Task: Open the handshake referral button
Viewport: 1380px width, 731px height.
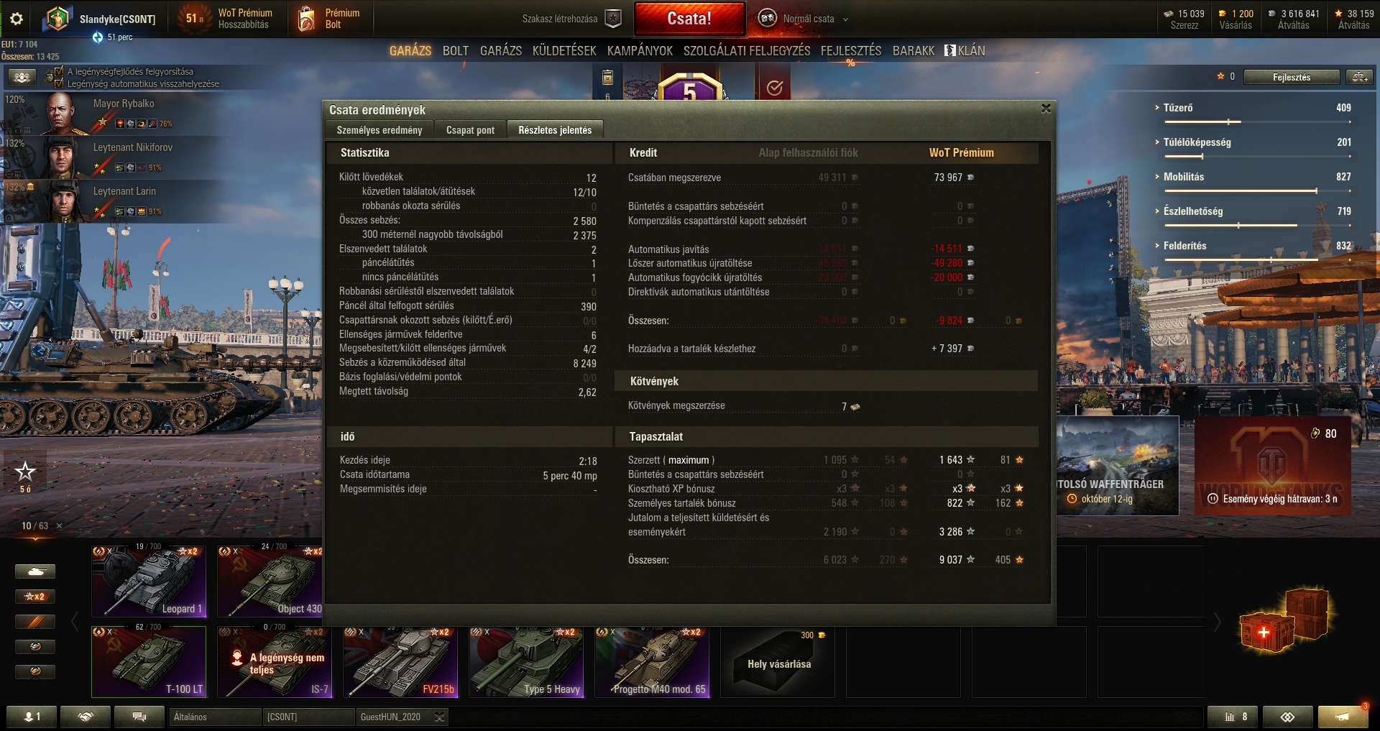Action: tap(86, 717)
